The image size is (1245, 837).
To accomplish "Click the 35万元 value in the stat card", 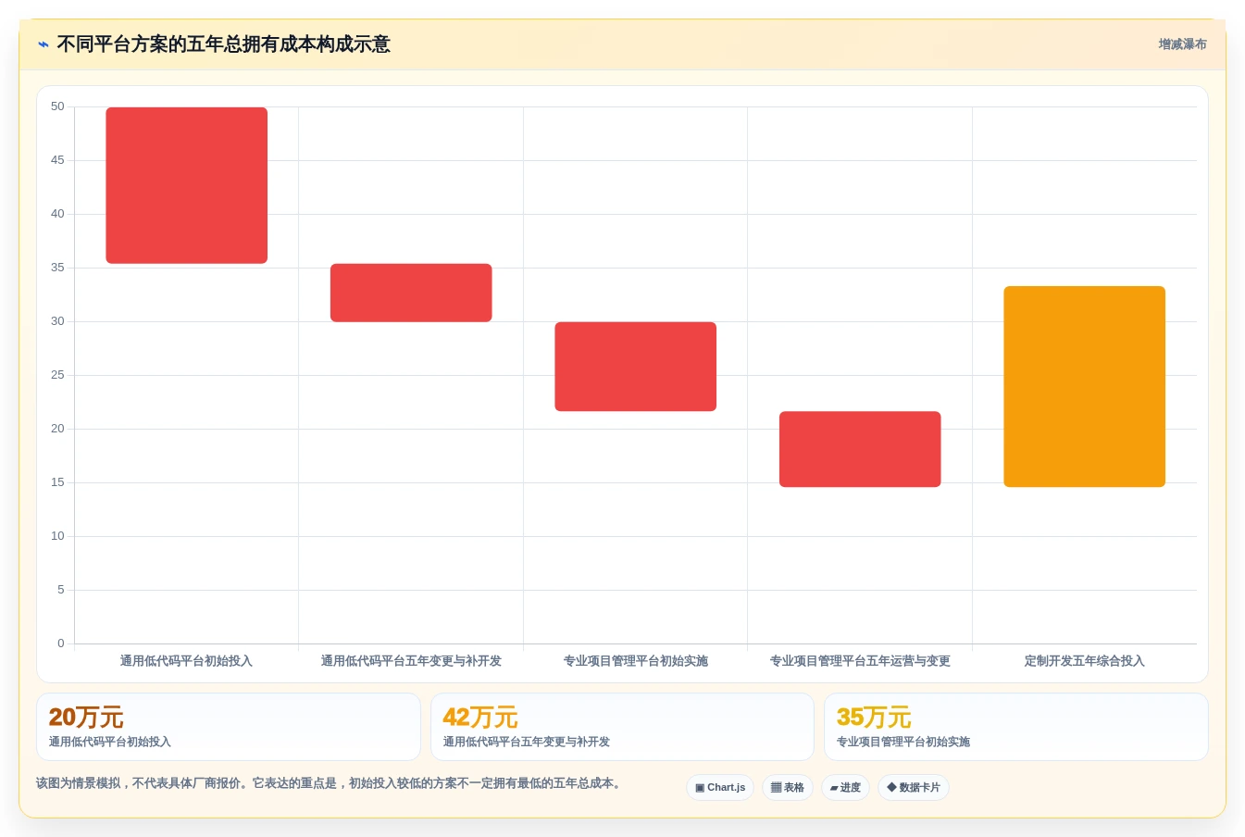I will click(874, 718).
